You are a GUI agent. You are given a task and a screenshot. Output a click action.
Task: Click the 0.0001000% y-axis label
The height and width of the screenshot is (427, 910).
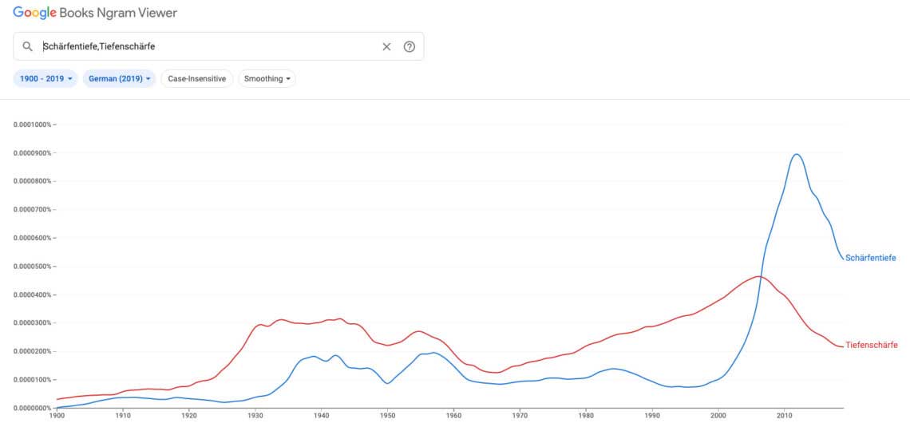pyautogui.click(x=33, y=125)
